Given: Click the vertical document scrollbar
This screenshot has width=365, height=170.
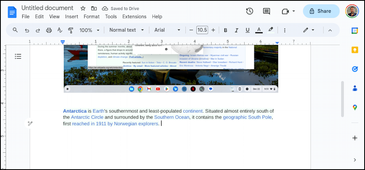Looking at the screenshot, I should click(342, 99).
